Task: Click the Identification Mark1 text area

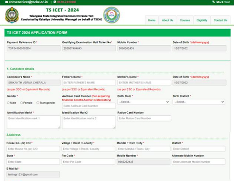Action: coord(34,122)
